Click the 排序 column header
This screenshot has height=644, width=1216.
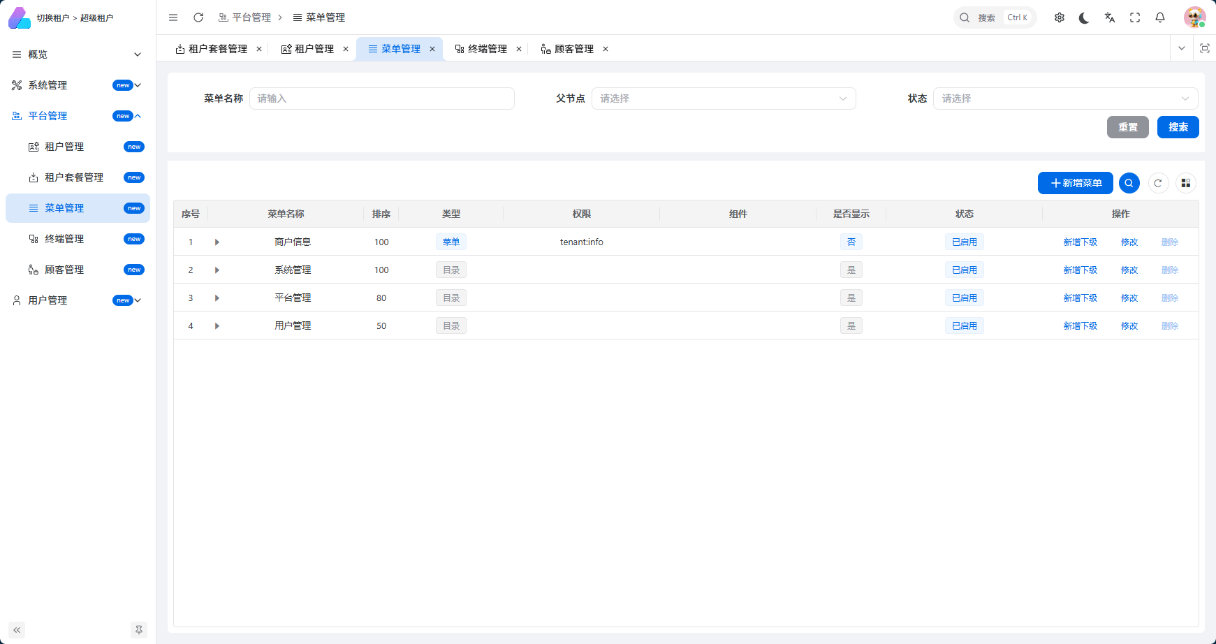(381, 214)
